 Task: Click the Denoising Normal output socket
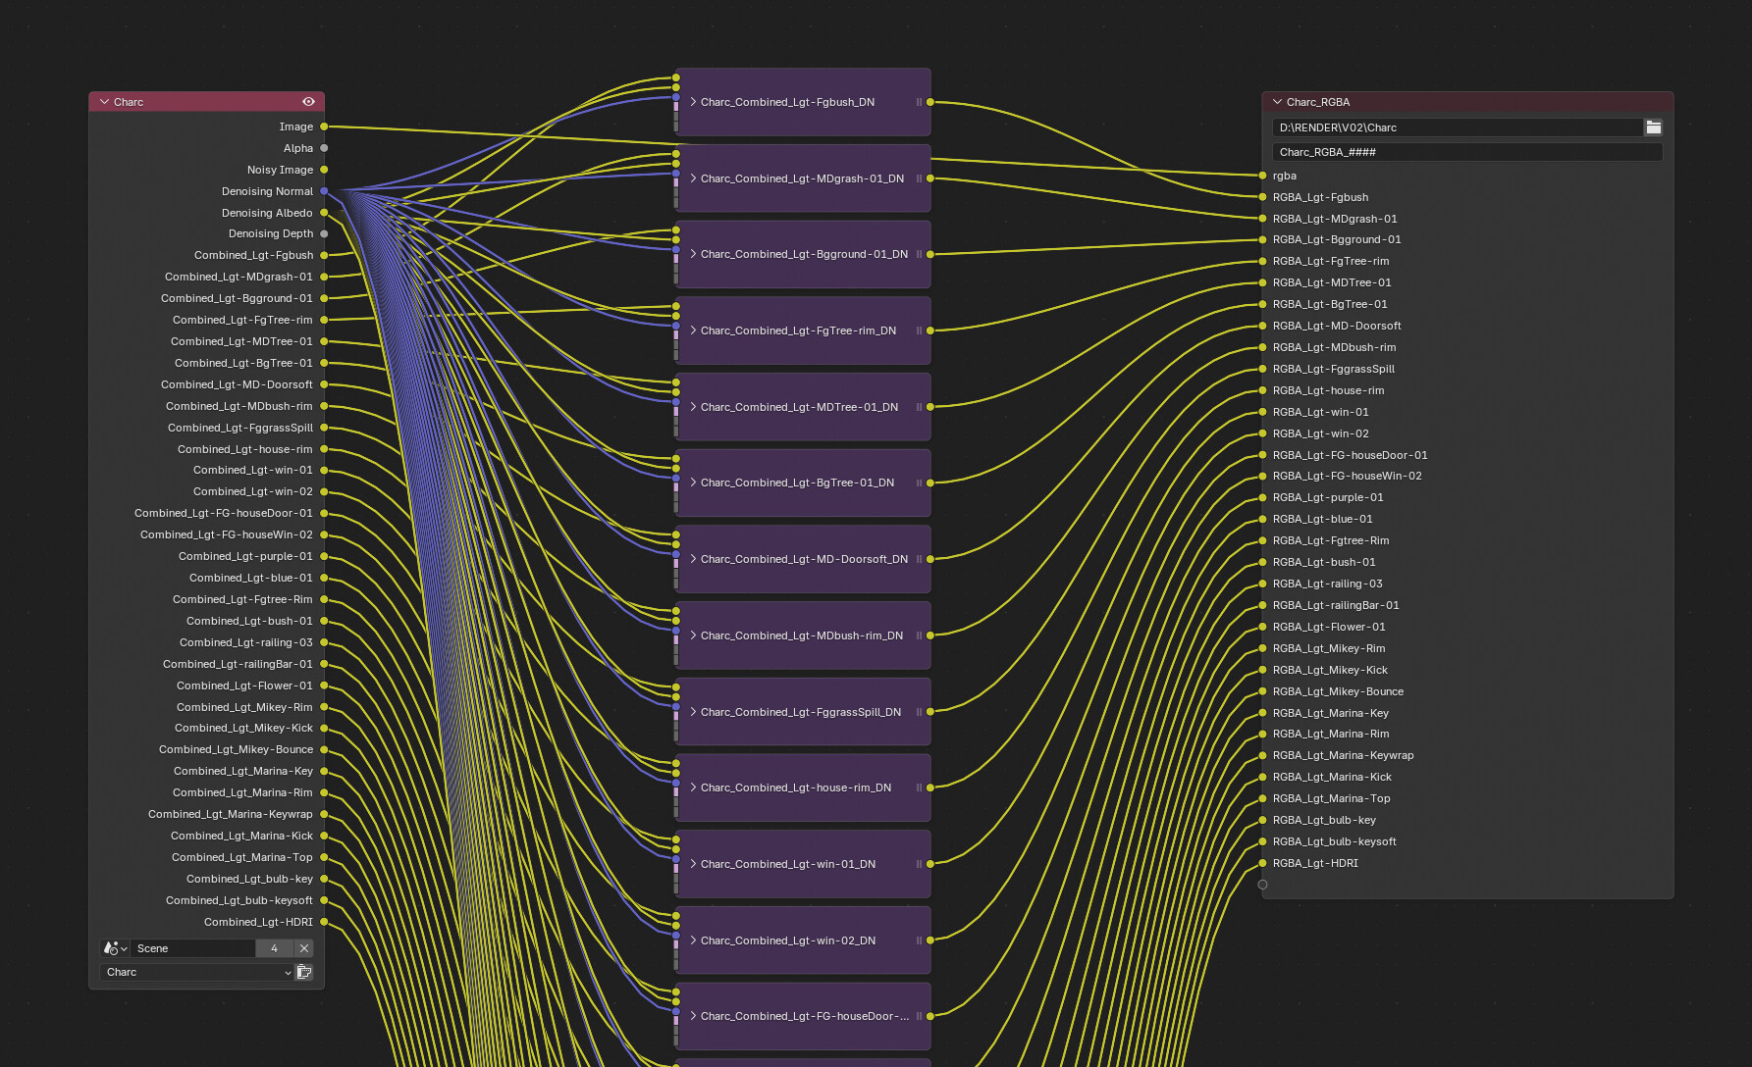324,191
